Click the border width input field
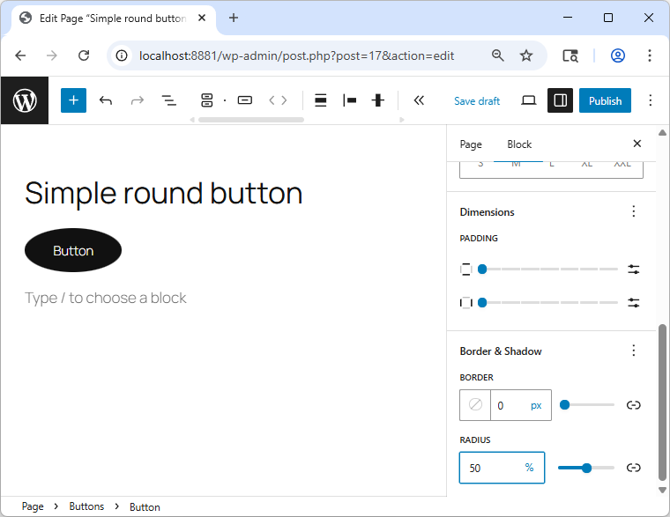 [509, 405]
